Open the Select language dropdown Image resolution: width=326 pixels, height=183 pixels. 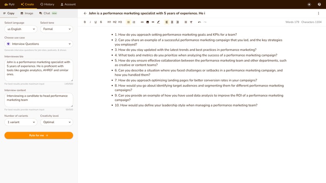coord(21,29)
